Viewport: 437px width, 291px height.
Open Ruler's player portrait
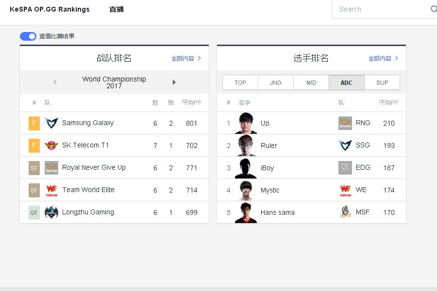pos(246,145)
